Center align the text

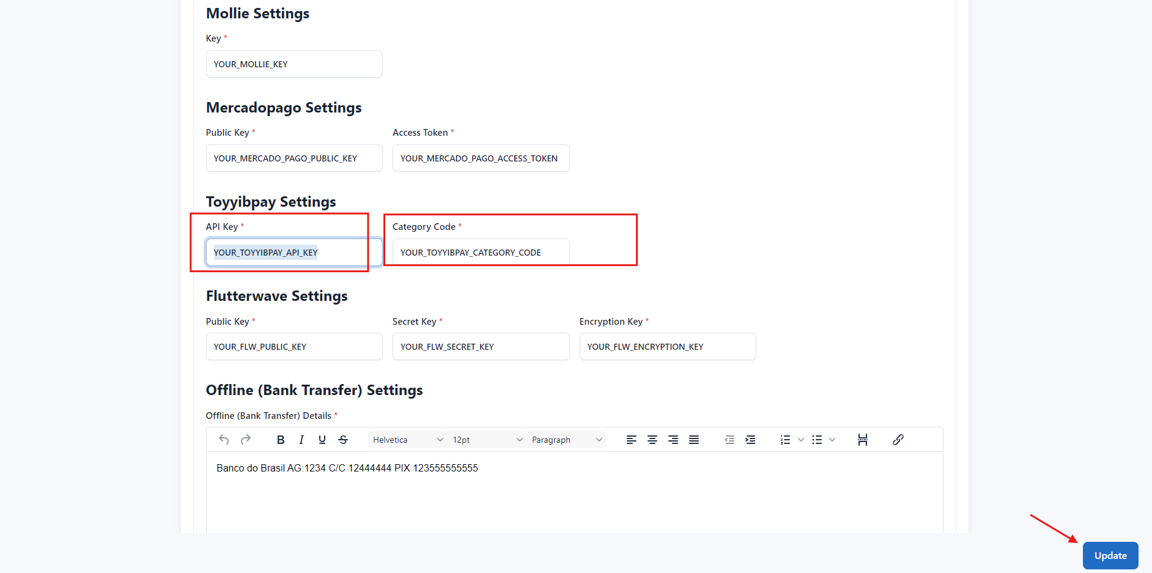pos(652,440)
